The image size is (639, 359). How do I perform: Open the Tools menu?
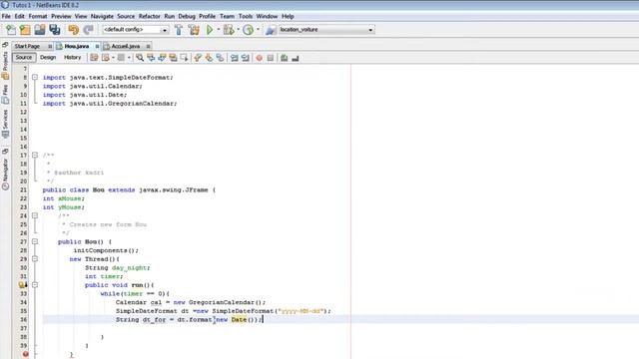(x=246, y=16)
